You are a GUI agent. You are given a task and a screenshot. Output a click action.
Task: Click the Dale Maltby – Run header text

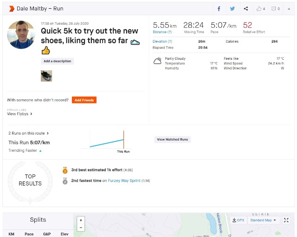click(40, 9)
